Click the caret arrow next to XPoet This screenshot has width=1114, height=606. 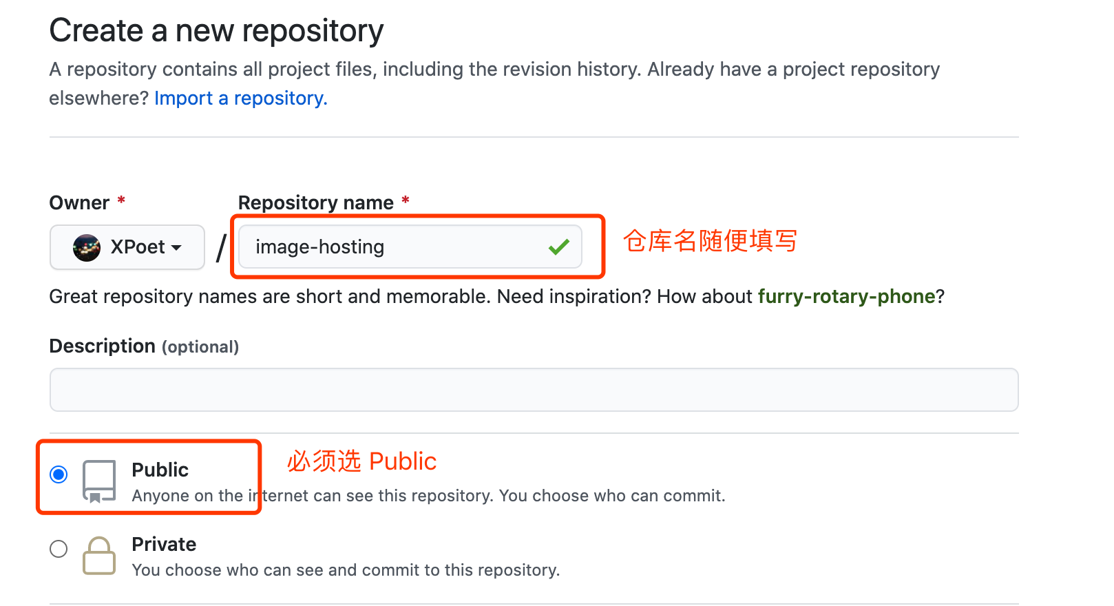(x=176, y=248)
